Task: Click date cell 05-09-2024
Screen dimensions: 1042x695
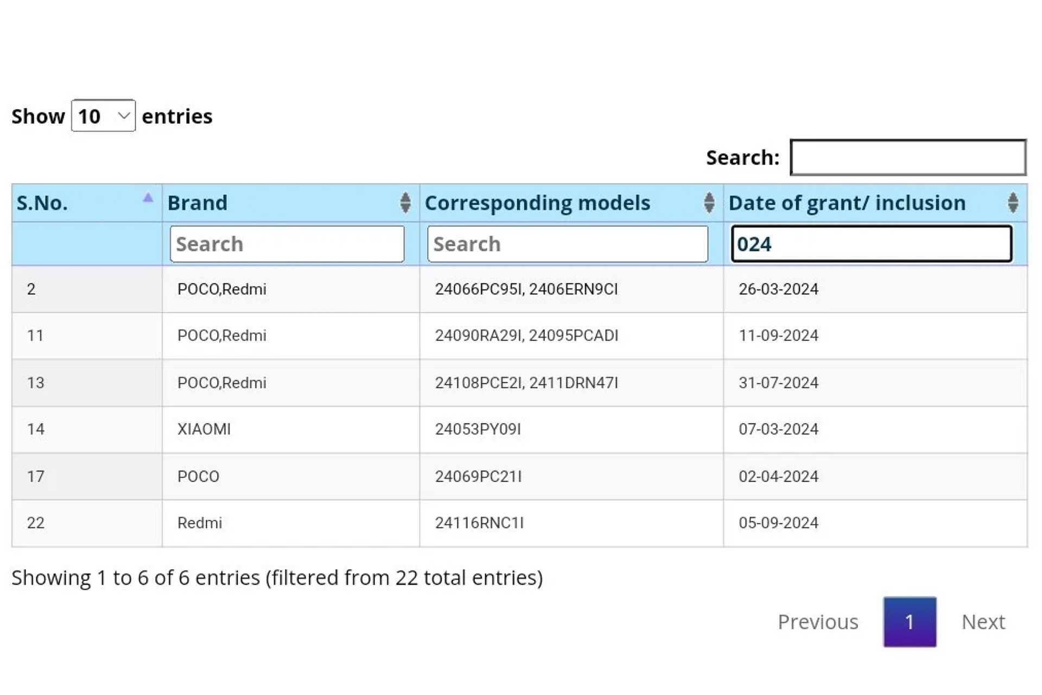Action: click(x=875, y=523)
